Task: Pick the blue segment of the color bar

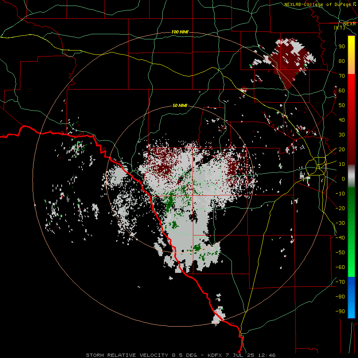Action: [x=351, y=297]
